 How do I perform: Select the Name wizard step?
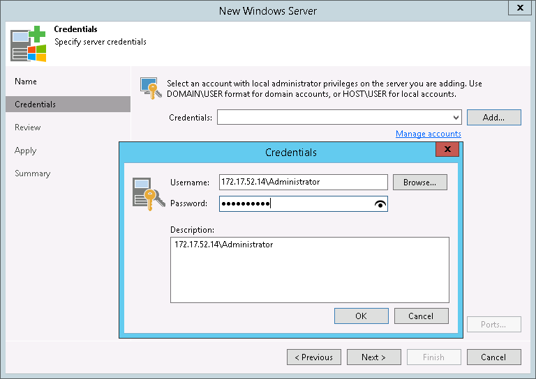tap(26, 82)
